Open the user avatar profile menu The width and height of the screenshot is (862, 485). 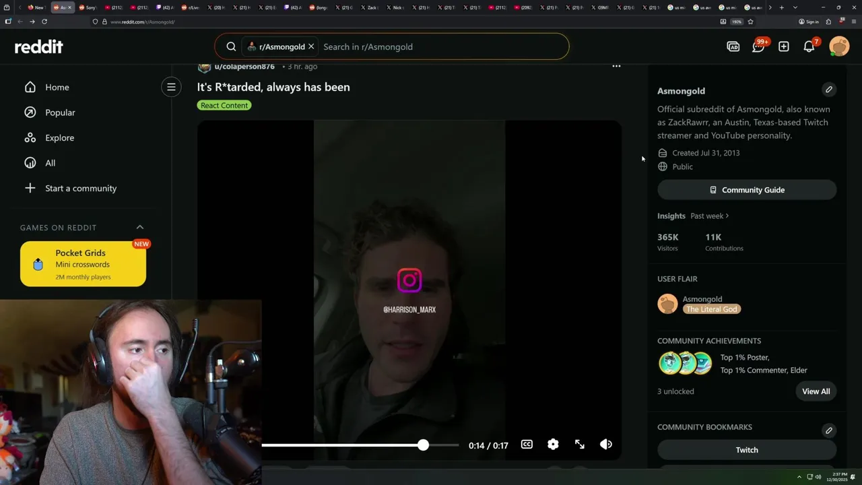click(x=839, y=46)
